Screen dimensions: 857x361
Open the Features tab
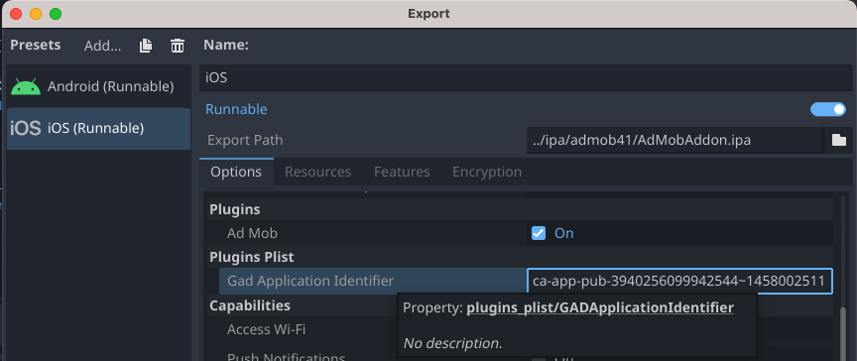(402, 172)
